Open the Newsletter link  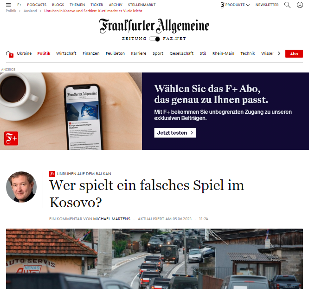267,5
